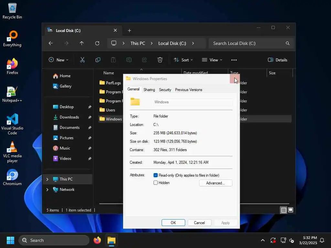
Task: Add a new Explorer tab
Action: 129,31
